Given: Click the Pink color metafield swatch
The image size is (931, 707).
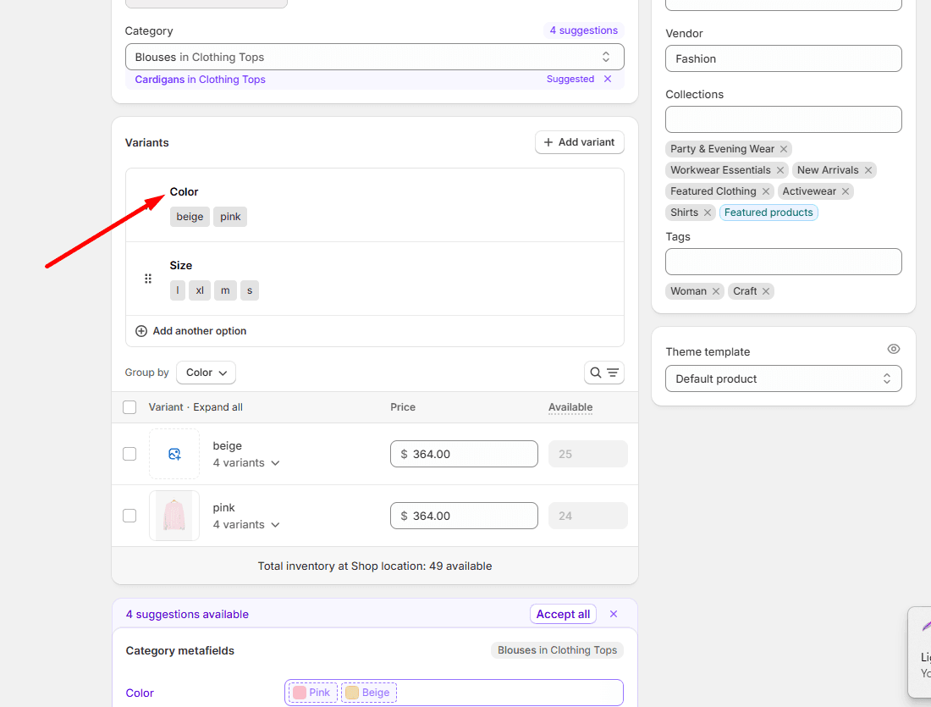Looking at the screenshot, I should point(312,693).
